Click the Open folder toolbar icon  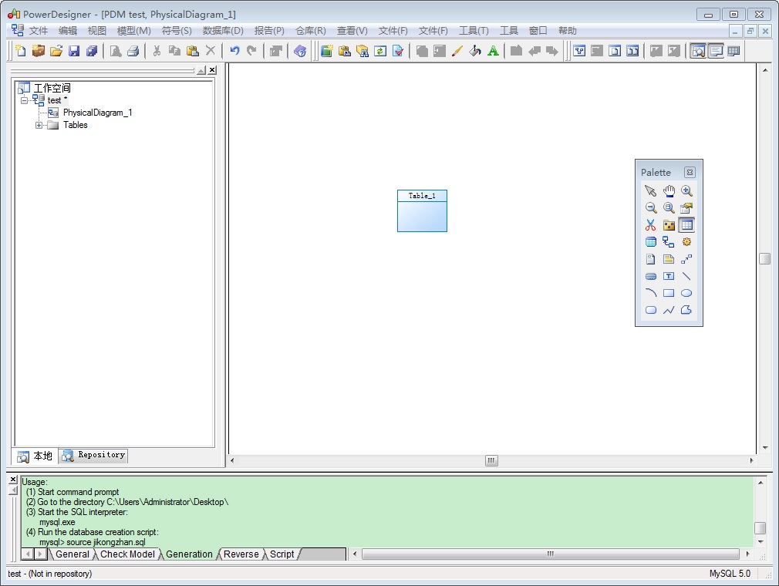pos(56,51)
